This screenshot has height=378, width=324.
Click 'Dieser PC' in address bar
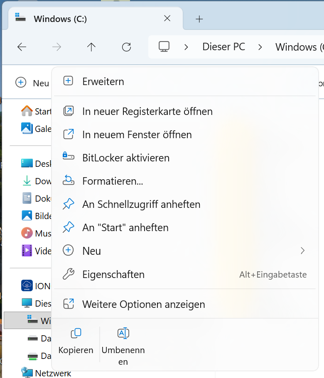[223, 47]
